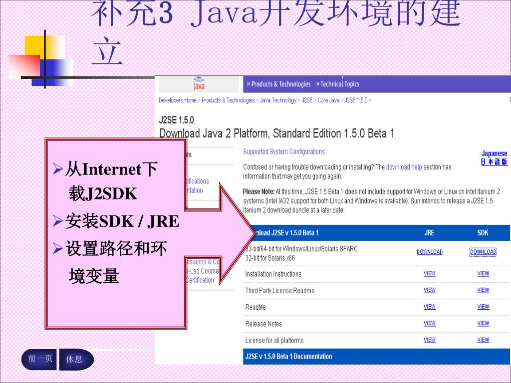Click the Core Java breadcrumb link
511x383 pixels.
click(328, 100)
